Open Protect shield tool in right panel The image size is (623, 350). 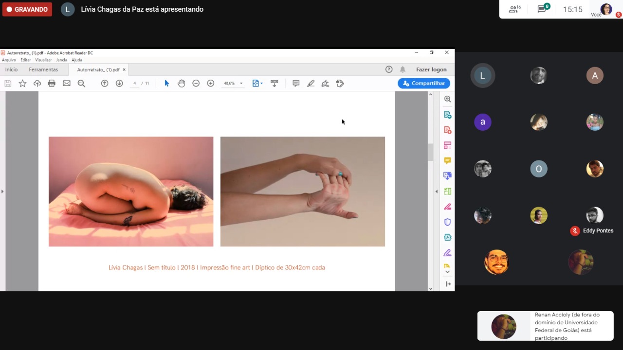tap(447, 222)
